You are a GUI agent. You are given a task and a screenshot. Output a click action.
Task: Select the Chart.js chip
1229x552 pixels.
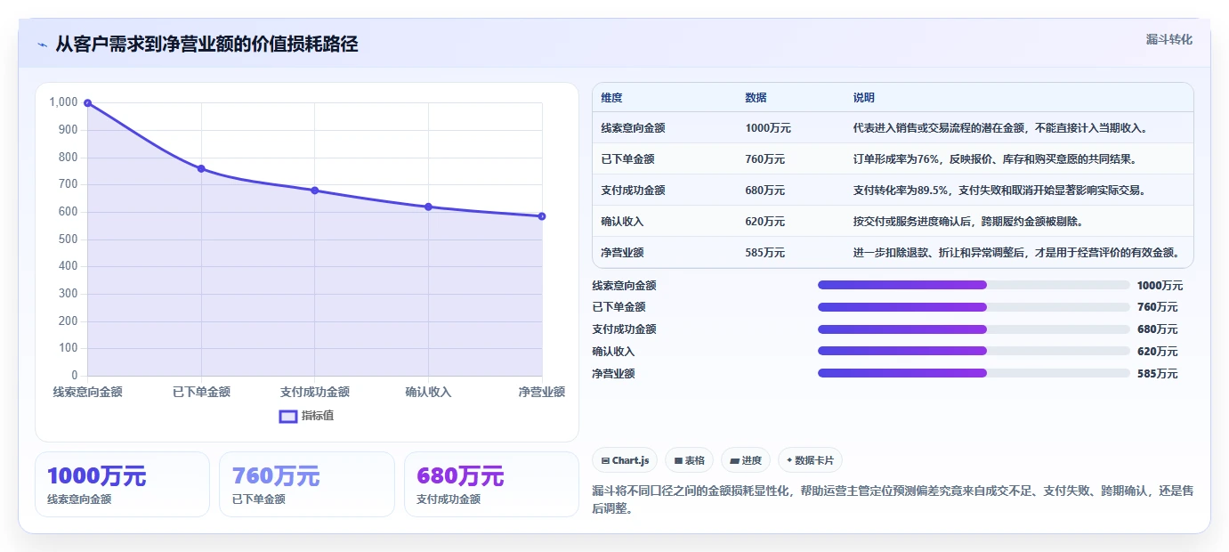point(626,460)
